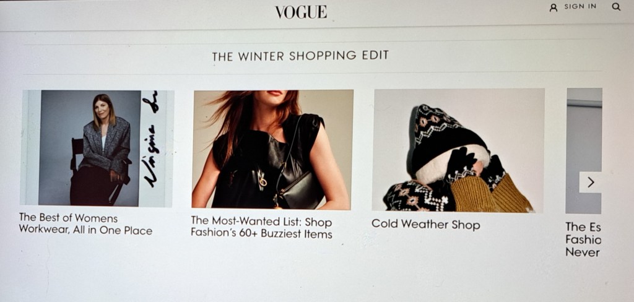The width and height of the screenshot is (634, 302).
Task: Click The Most-Wanted List headline text
Action: (262, 227)
